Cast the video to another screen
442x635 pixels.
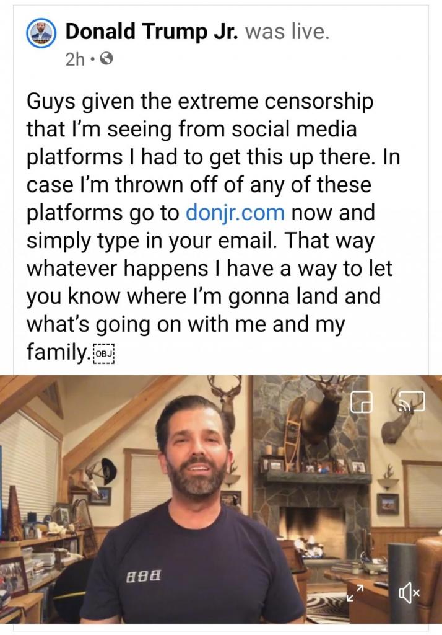point(412,401)
